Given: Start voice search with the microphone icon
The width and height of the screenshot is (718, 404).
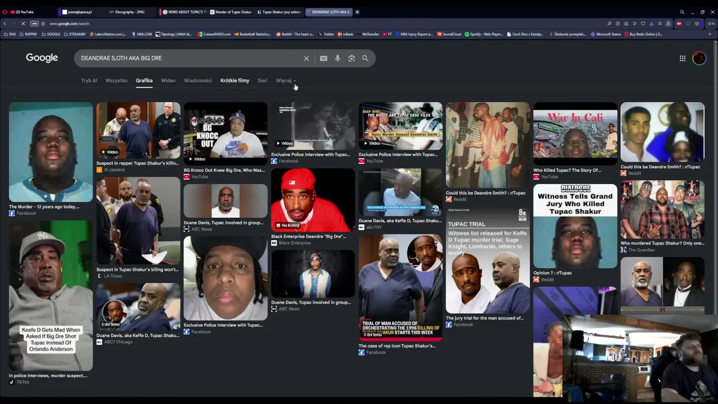Looking at the screenshot, I should (x=338, y=58).
